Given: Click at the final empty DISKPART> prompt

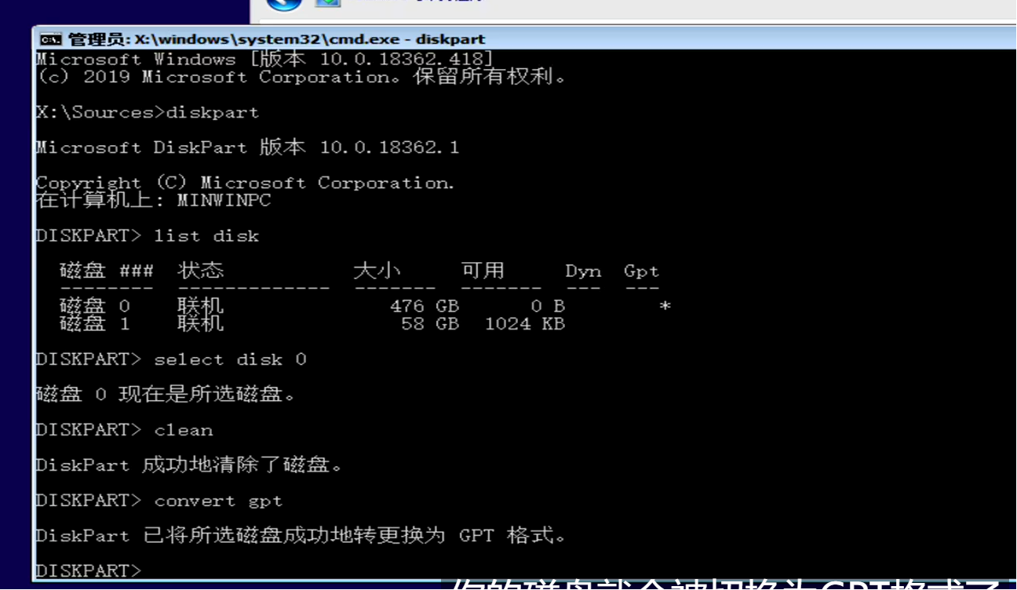Looking at the screenshot, I should pyautogui.click(x=89, y=570).
